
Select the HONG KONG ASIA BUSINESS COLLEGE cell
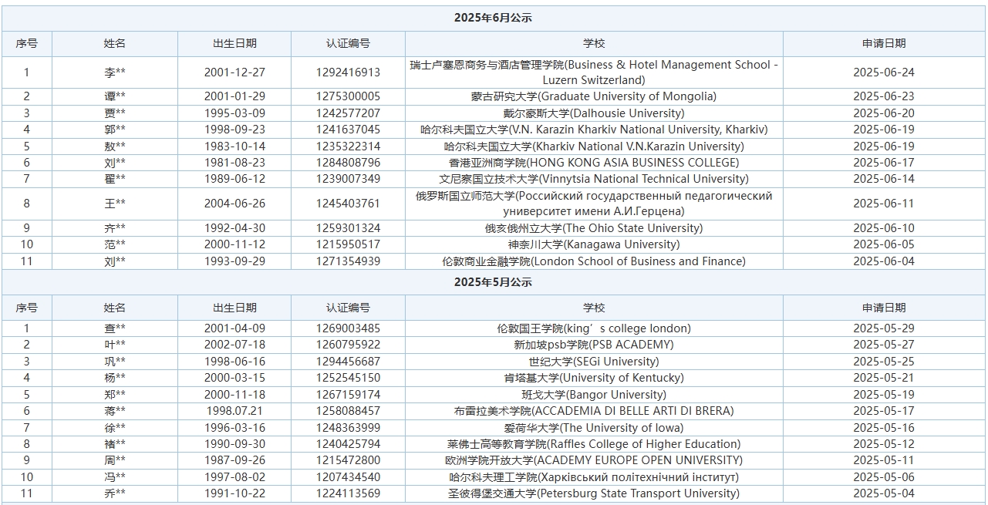pos(594,163)
